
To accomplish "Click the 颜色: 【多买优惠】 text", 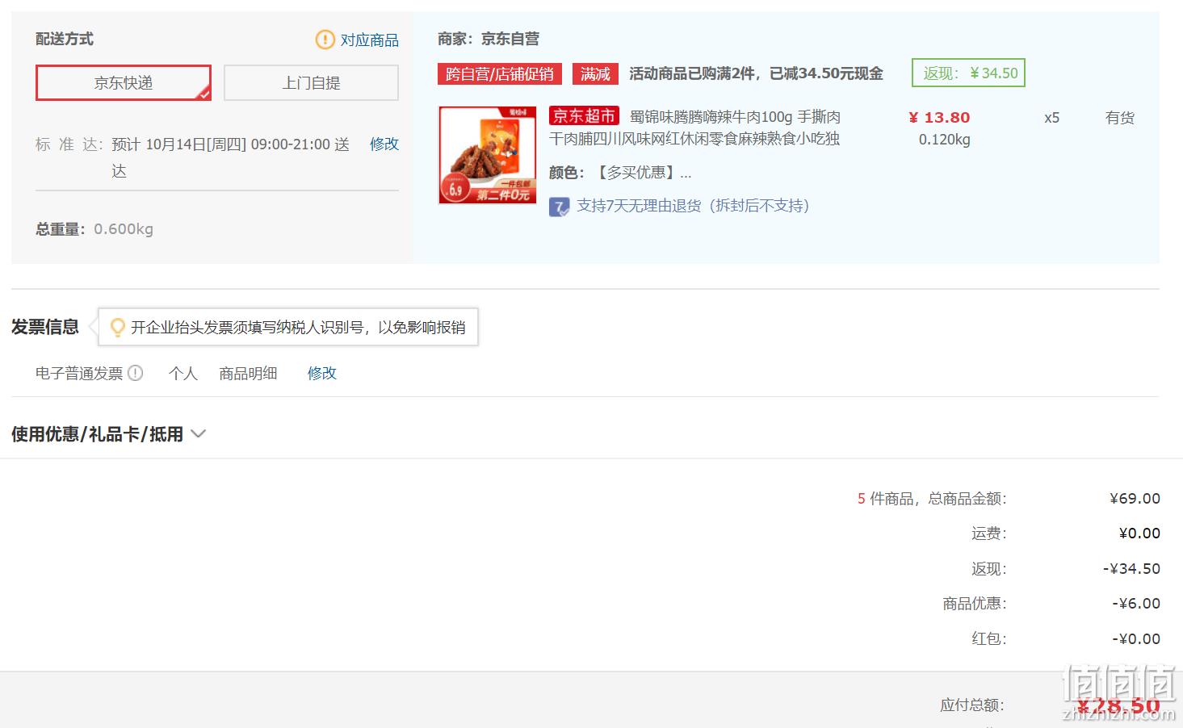I will coord(620,173).
